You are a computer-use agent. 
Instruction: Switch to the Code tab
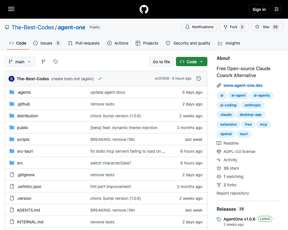click(x=18, y=43)
